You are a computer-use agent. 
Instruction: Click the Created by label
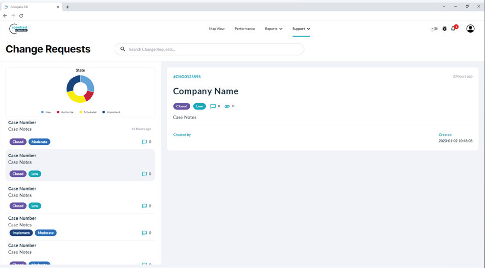click(182, 135)
